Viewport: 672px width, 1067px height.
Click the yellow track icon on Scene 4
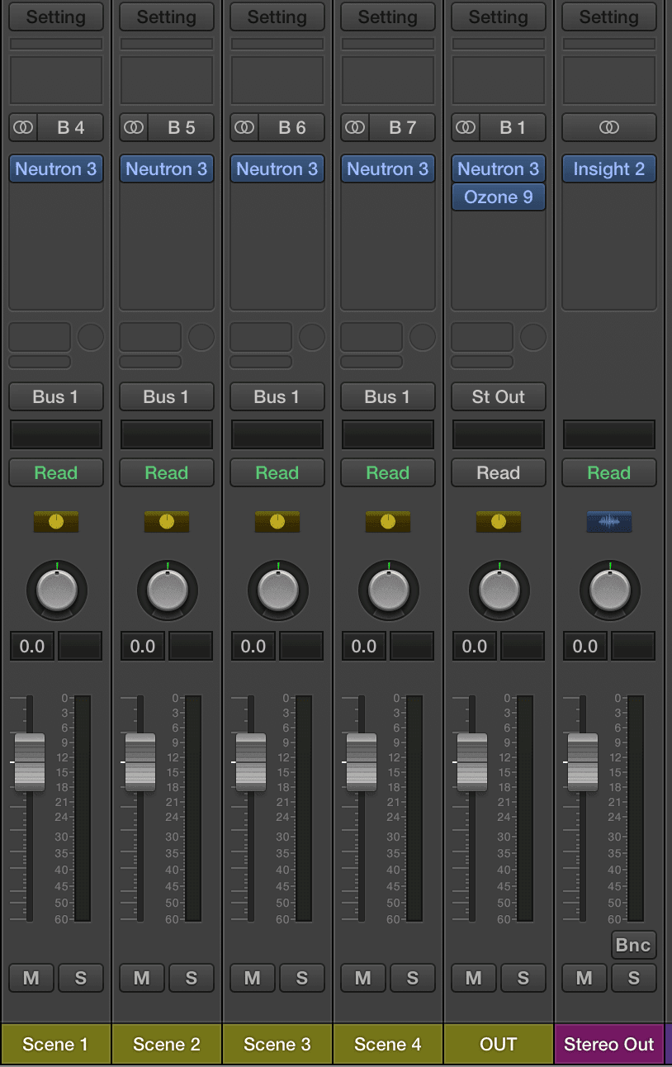pyautogui.click(x=388, y=521)
